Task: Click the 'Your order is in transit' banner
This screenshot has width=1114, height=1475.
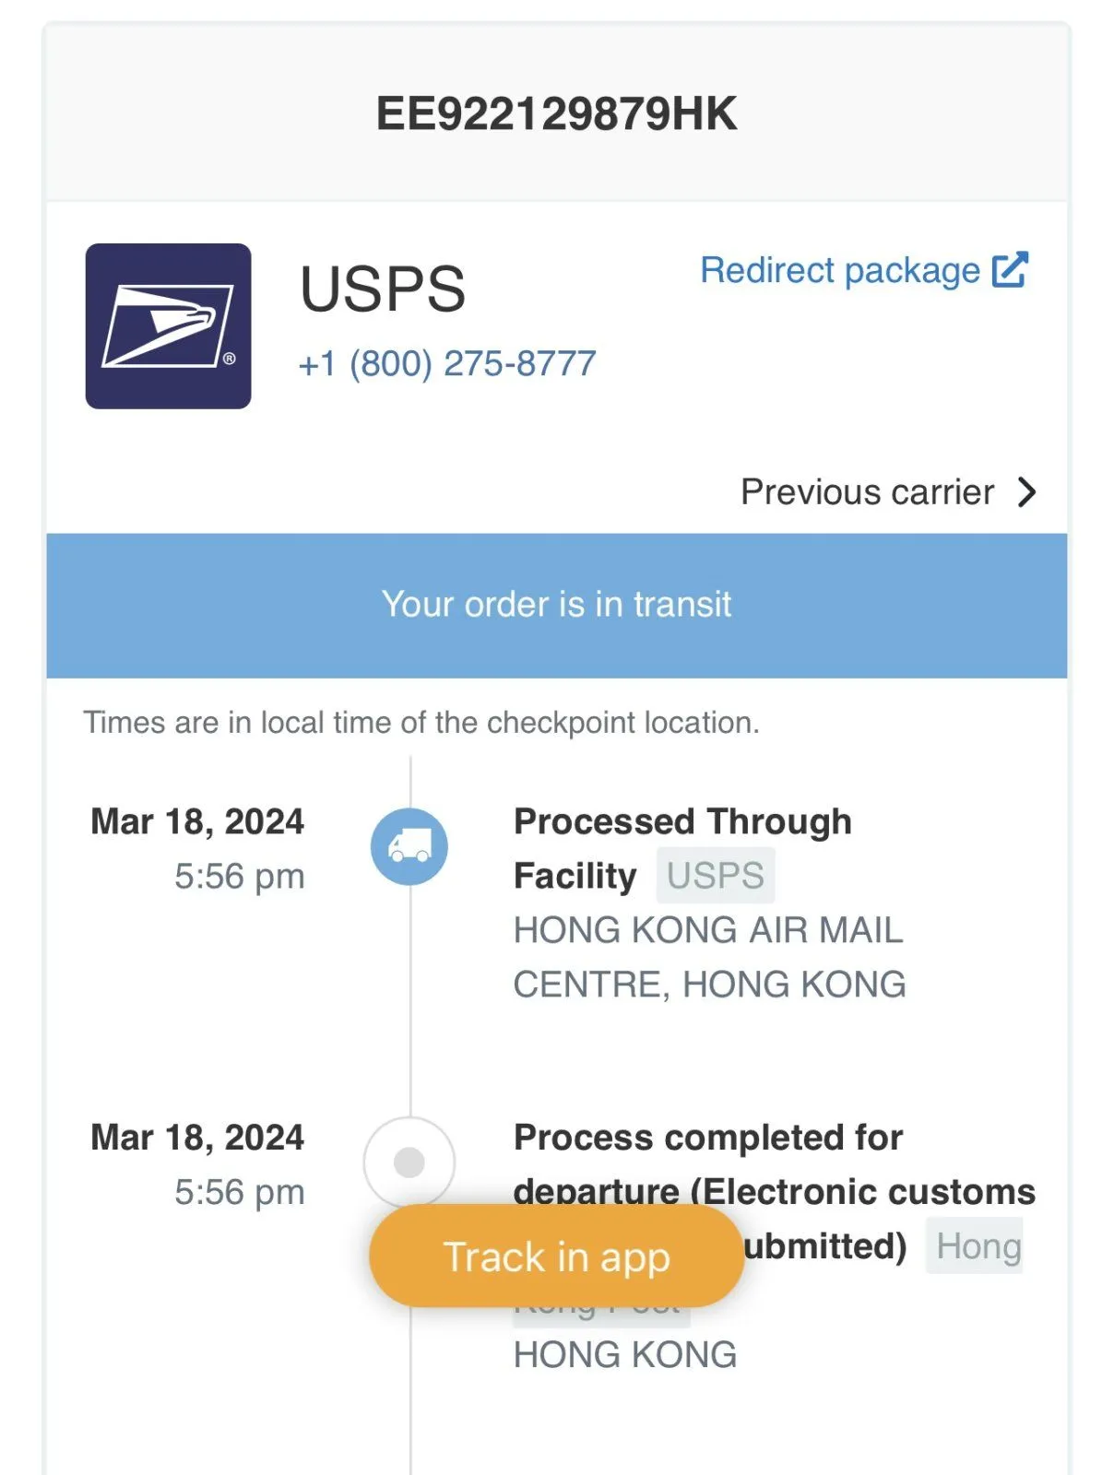Action: (x=557, y=605)
